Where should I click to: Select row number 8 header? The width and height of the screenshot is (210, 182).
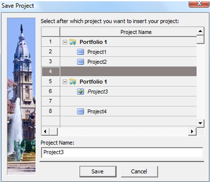click(51, 111)
